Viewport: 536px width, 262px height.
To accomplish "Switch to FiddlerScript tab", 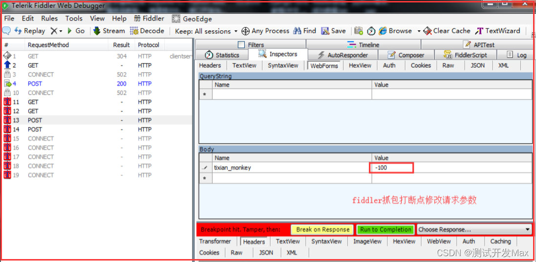I will [465, 55].
